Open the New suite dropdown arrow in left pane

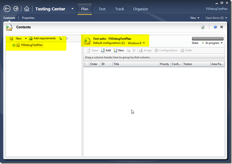[x=26, y=38]
